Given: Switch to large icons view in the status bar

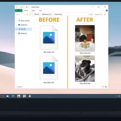Looking at the screenshot, I should click(x=106, y=87).
